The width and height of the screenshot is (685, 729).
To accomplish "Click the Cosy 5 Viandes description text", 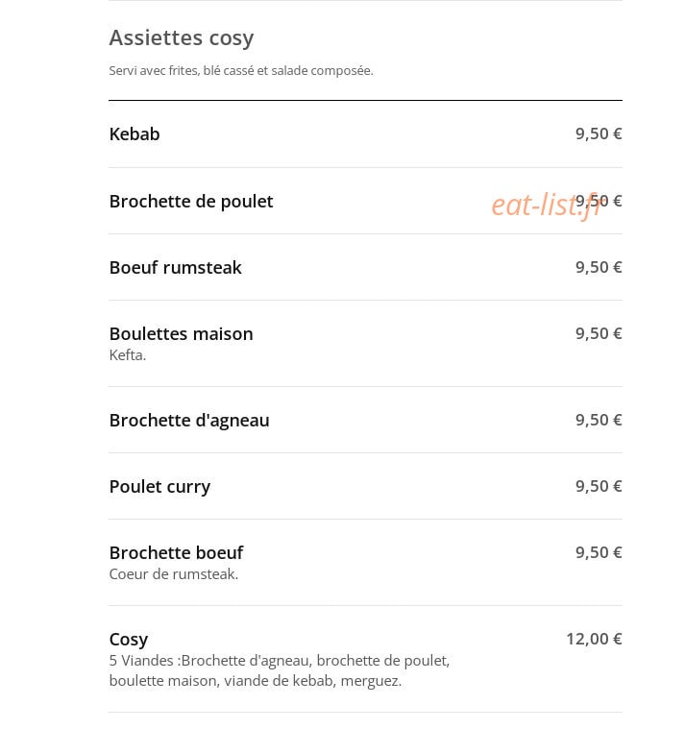I will tap(280, 670).
